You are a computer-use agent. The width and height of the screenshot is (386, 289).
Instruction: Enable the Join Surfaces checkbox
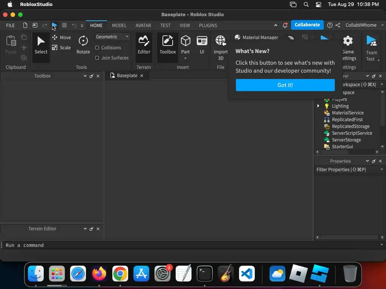pos(97,58)
